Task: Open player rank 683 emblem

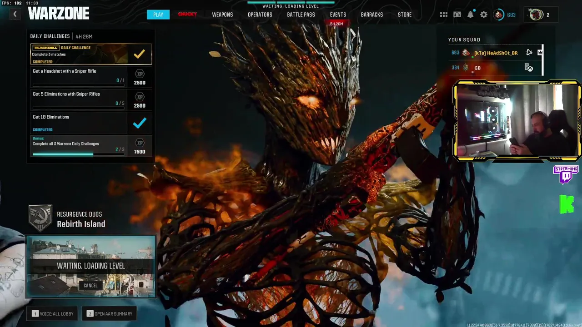Action: 499,15
